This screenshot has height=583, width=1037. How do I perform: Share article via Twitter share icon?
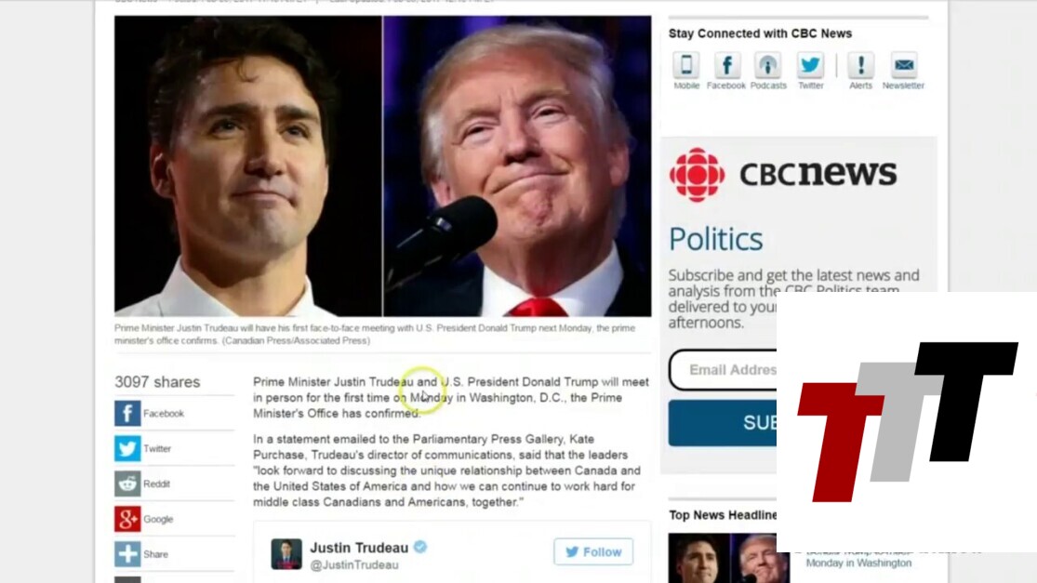[x=127, y=448]
